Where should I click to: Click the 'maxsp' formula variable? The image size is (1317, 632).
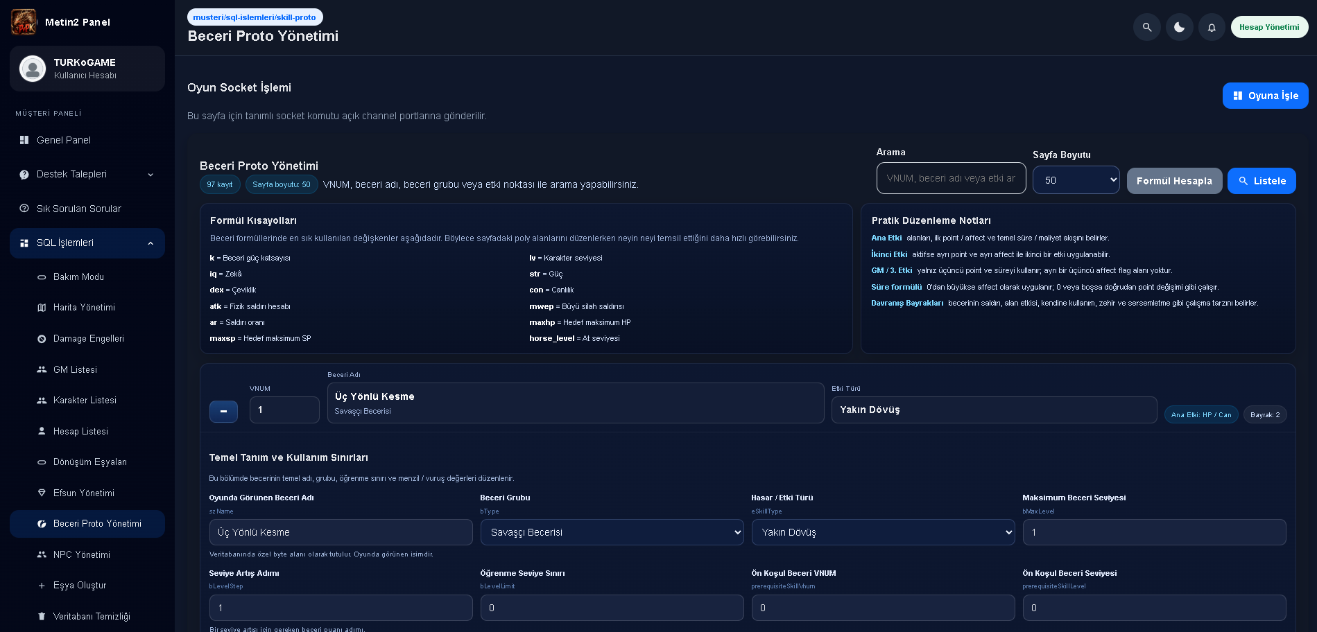[223, 338]
